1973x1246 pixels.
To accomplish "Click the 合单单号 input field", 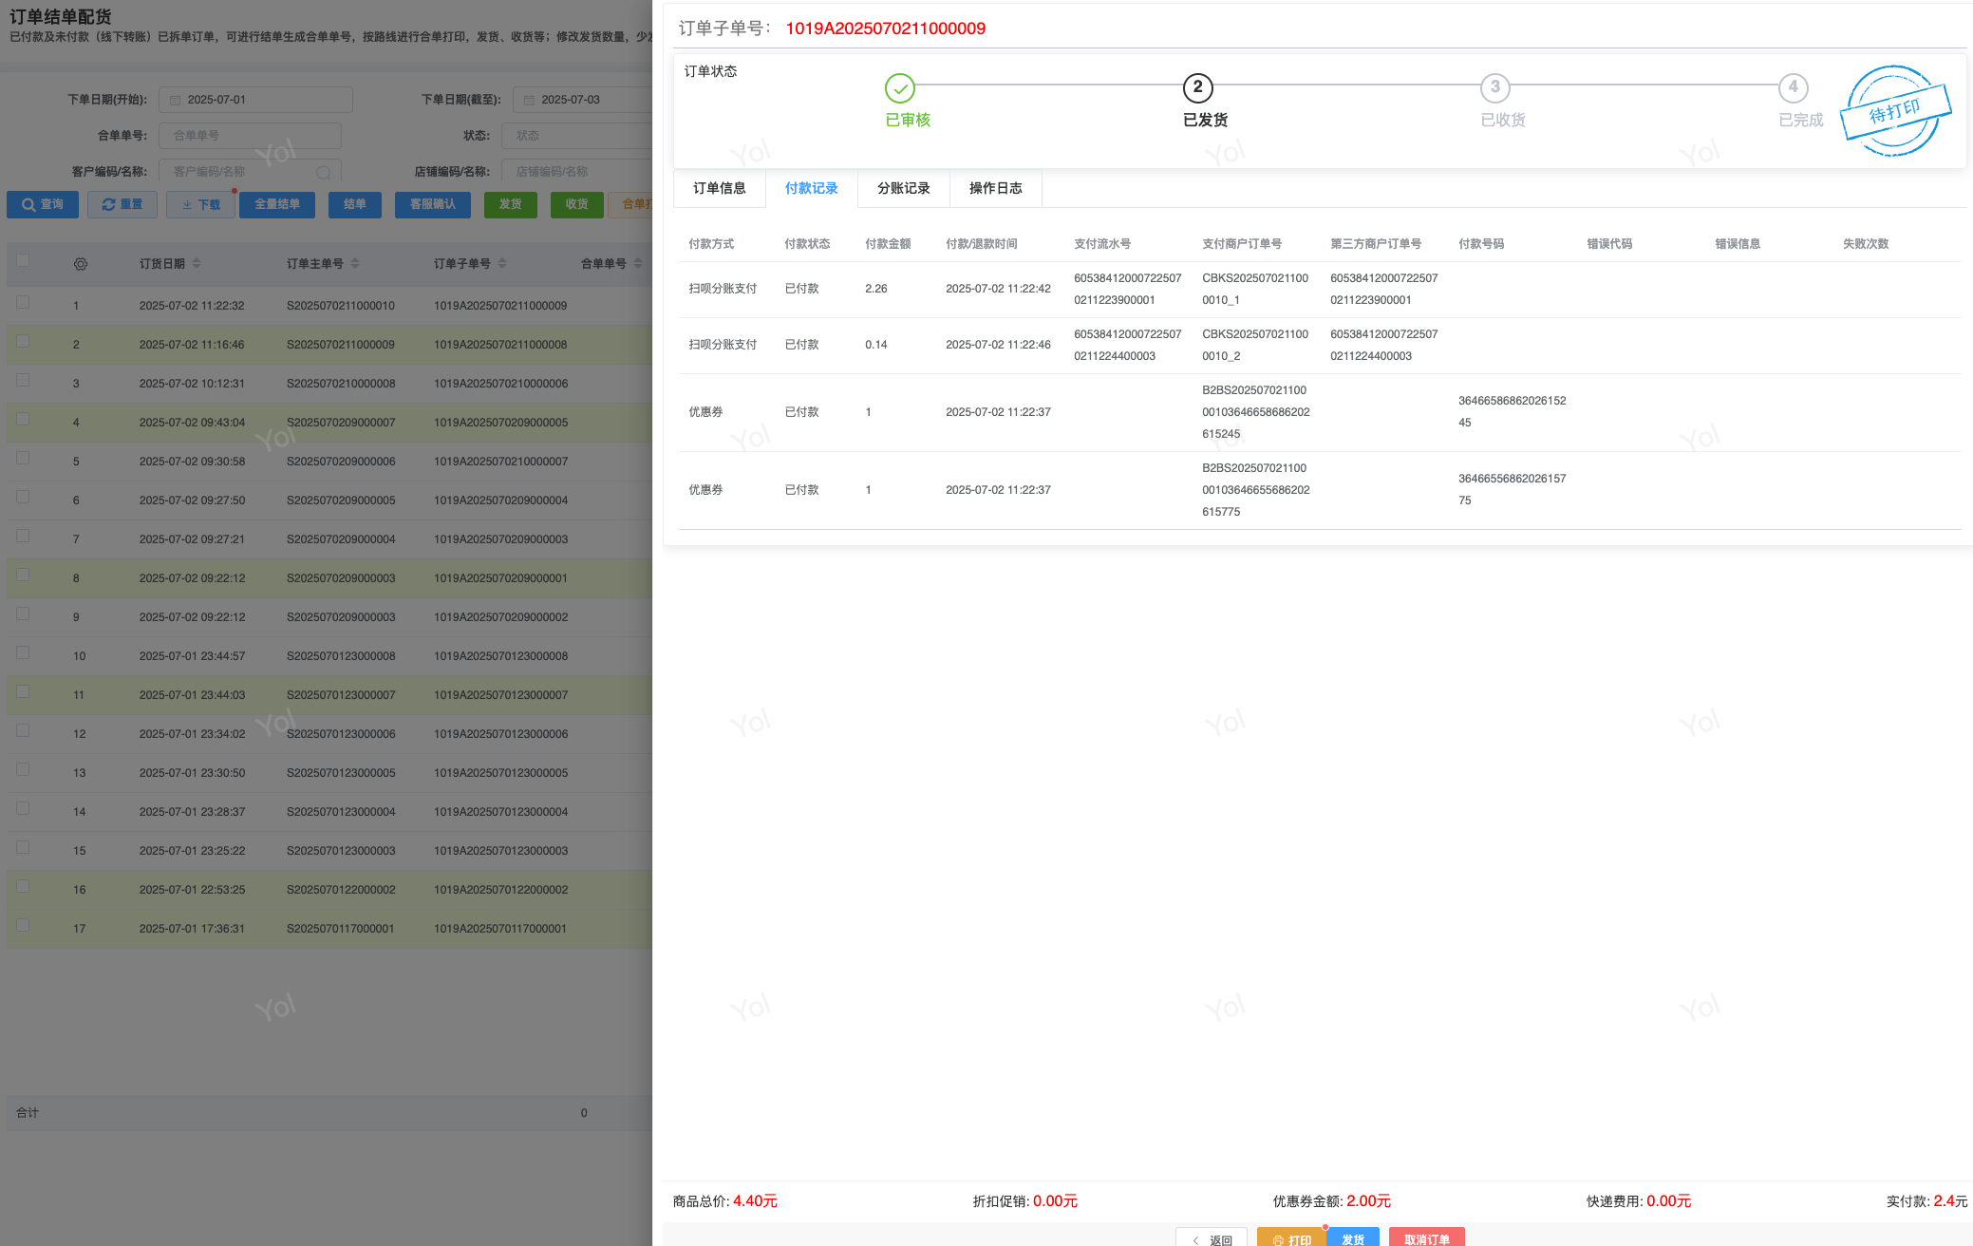I will [x=250, y=136].
